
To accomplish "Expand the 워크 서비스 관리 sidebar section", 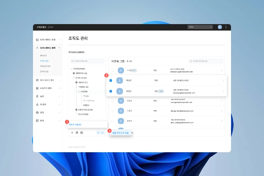I will pyautogui.click(x=59, y=80).
